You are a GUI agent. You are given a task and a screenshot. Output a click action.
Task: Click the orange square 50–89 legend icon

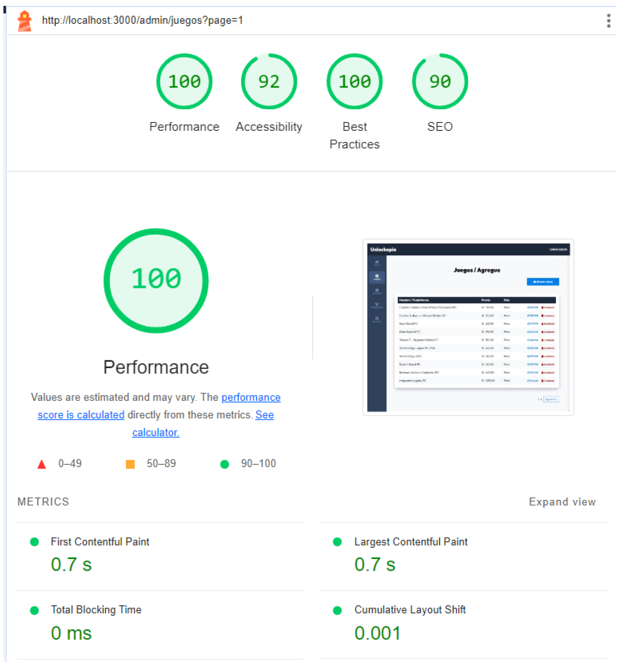click(x=130, y=464)
